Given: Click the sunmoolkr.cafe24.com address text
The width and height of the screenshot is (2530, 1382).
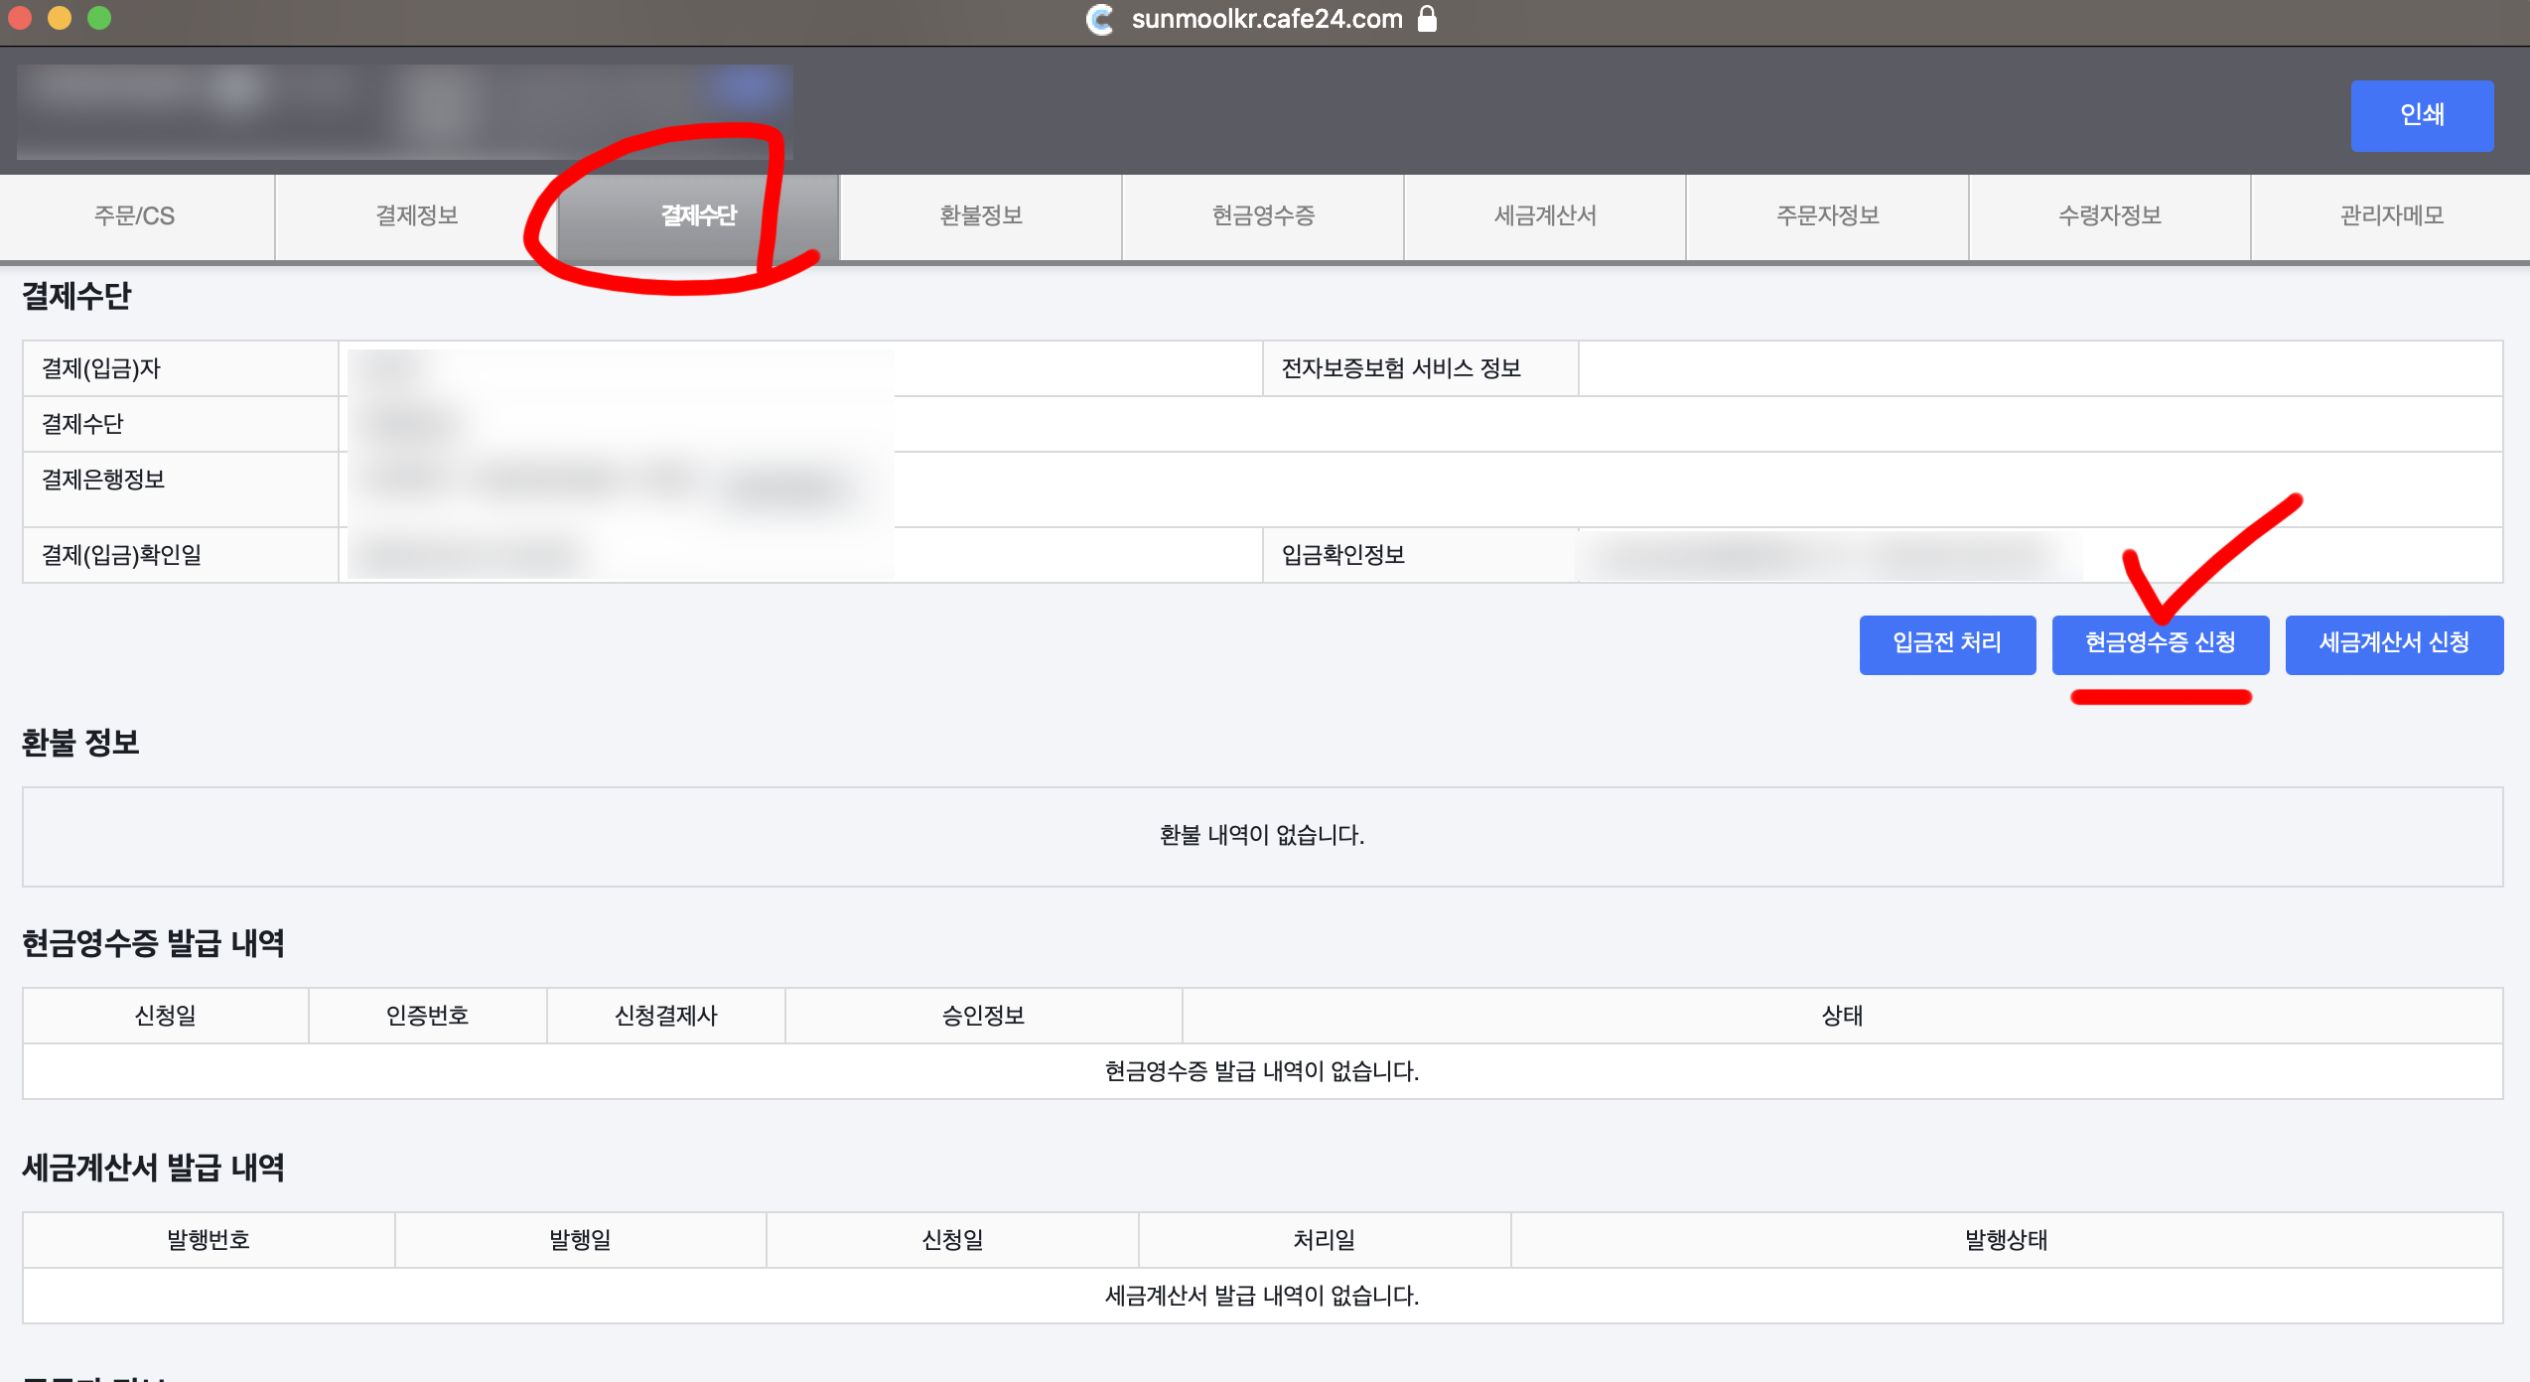Looking at the screenshot, I should [1267, 19].
